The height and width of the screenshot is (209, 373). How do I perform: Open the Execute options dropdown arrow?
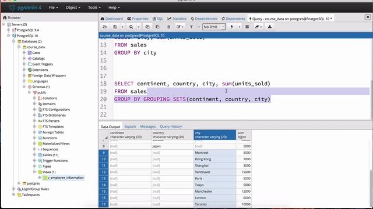pyautogui.click(x=240, y=27)
